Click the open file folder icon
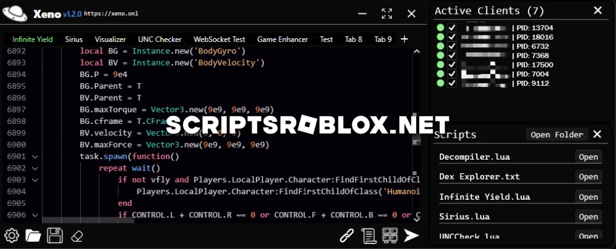The image size is (616, 249). pos(33,236)
